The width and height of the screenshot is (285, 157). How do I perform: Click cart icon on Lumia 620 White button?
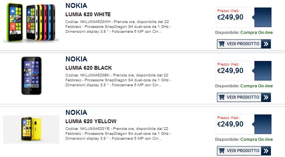[x=221, y=44]
